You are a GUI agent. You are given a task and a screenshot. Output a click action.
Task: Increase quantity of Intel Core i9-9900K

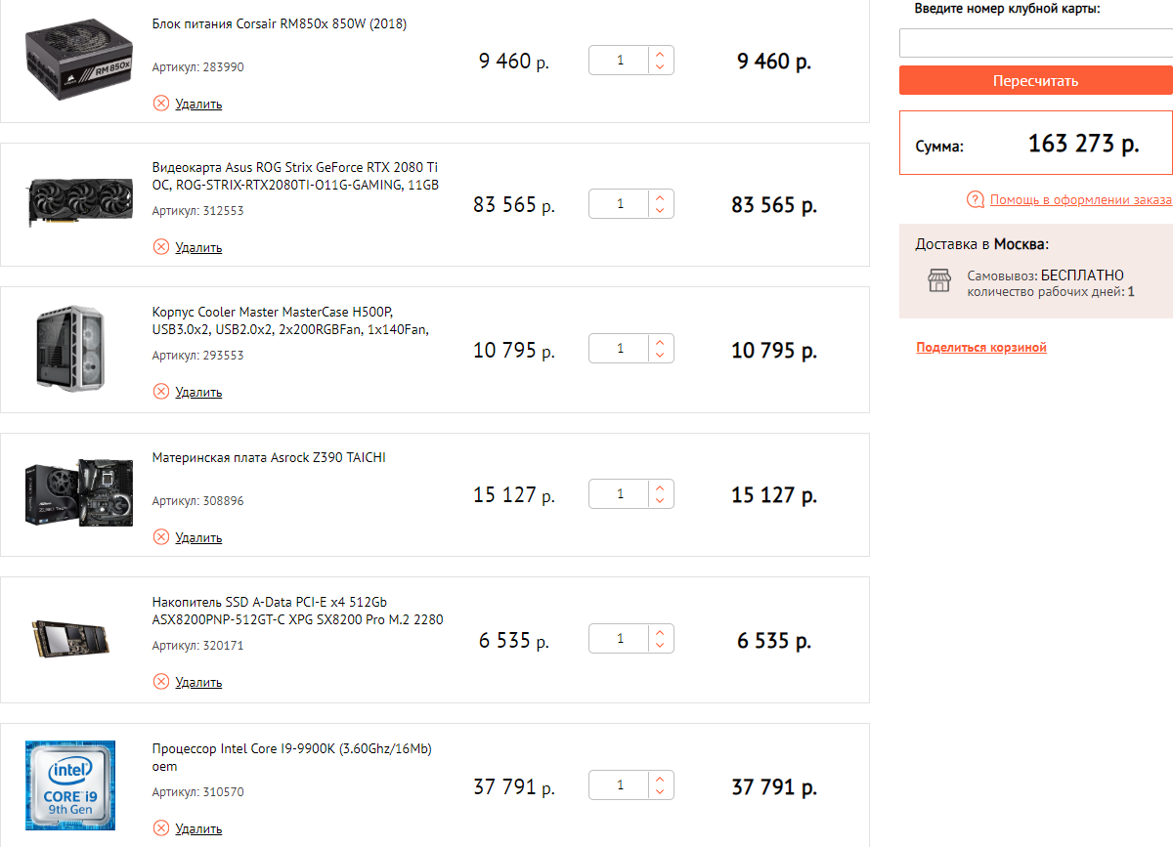pyautogui.click(x=660, y=779)
